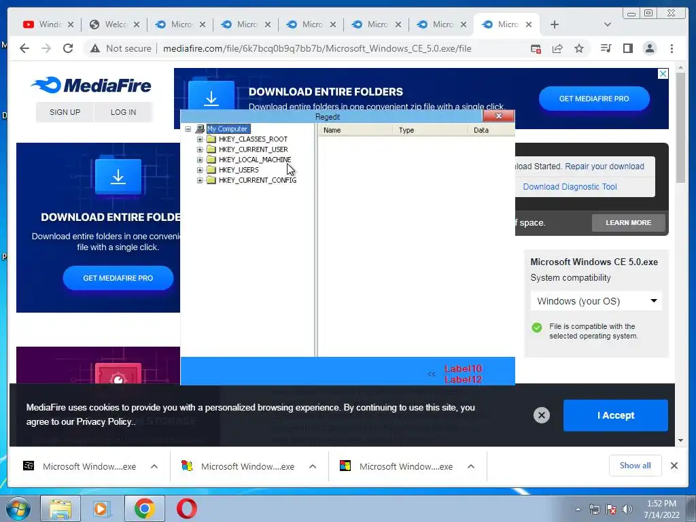Open a new browser tab
696x522 pixels.
555,24
